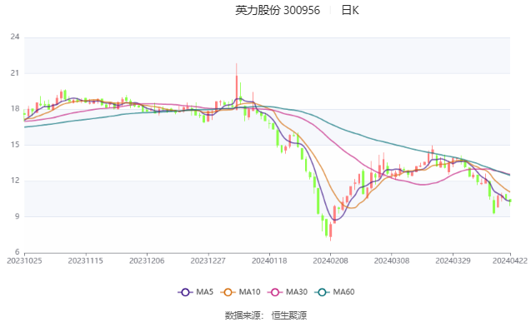Click the data source text 恒生聚源
The width and height of the screenshot is (531, 322).
coord(289,315)
